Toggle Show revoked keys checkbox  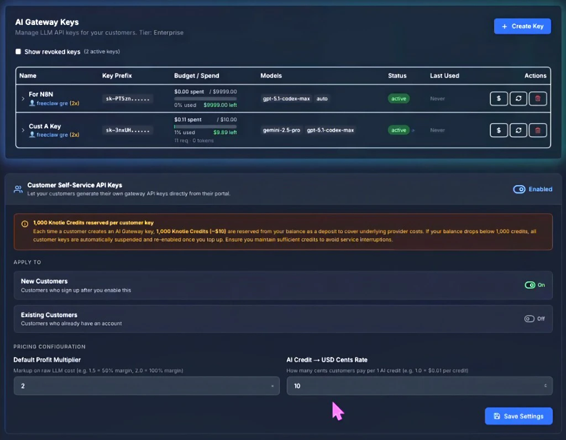pyautogui.click(x=18, y=51)
